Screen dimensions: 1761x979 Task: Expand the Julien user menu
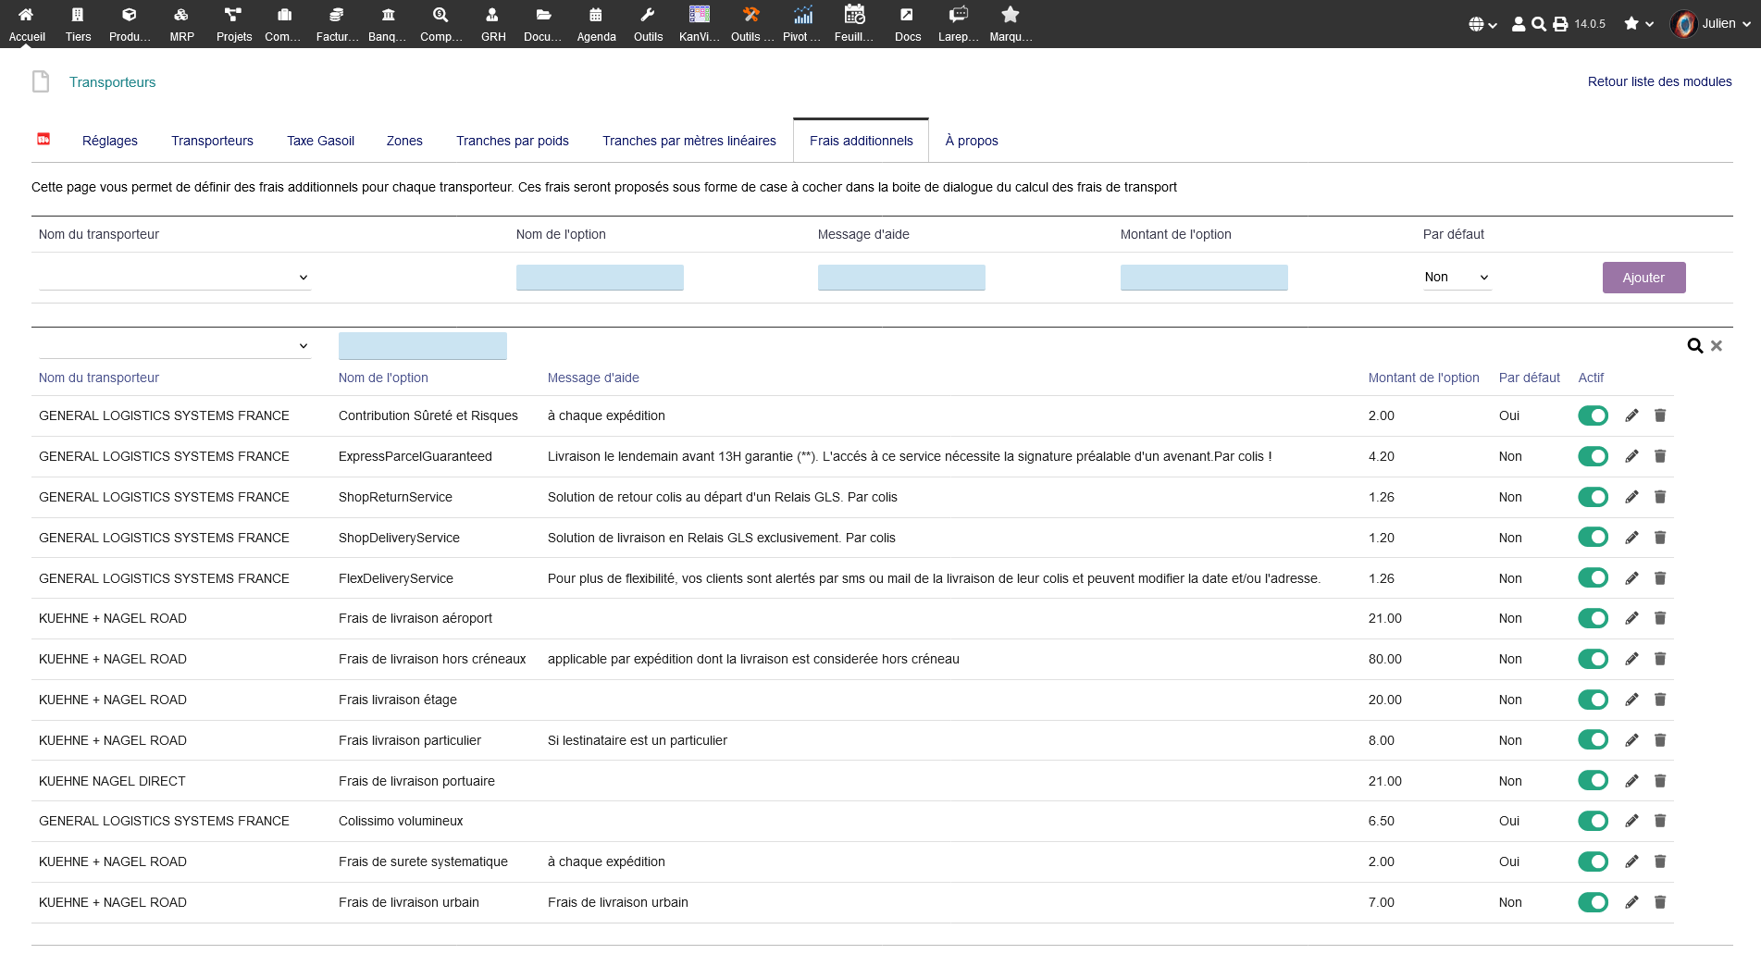(x=1712, y=24)
